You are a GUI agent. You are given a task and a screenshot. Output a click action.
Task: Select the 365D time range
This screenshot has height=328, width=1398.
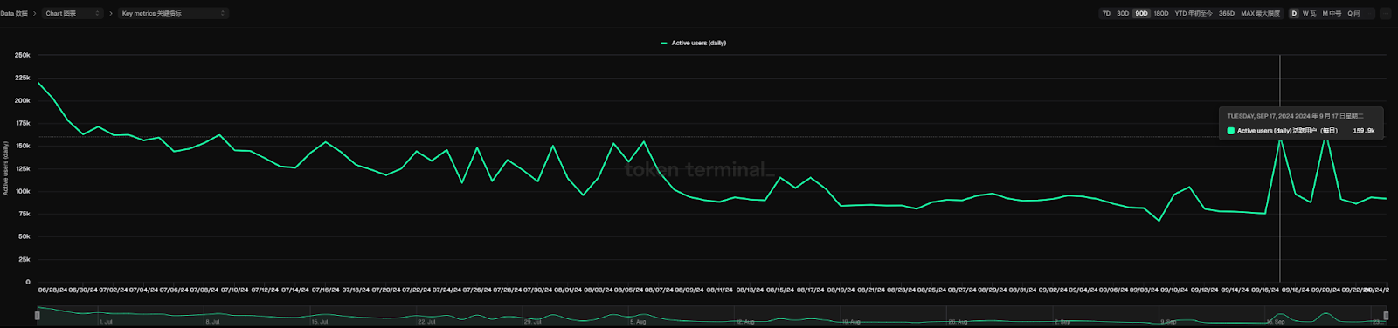[1227, 13]
